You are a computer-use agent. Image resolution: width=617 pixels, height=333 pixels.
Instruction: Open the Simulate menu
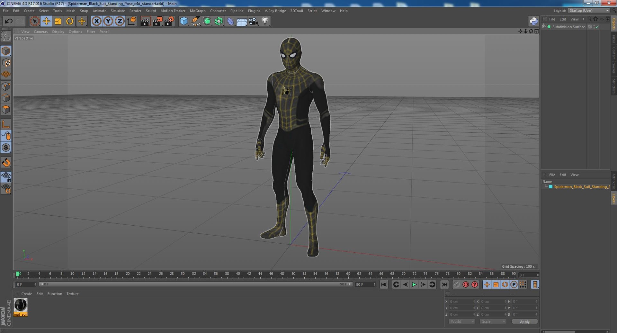[118, 11]
